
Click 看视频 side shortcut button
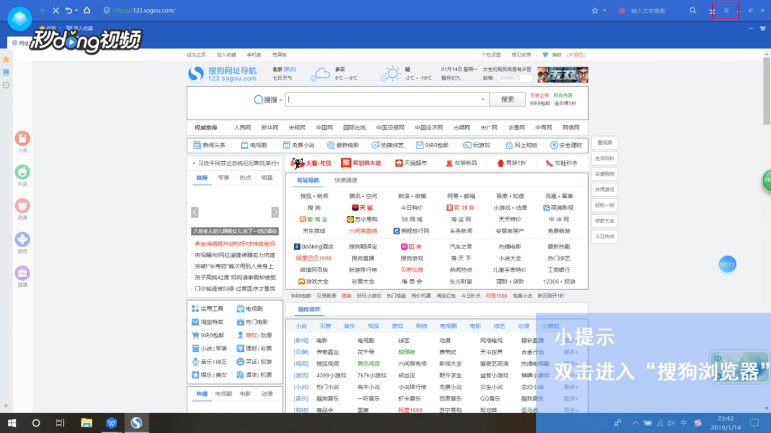(x=604, y=143)
